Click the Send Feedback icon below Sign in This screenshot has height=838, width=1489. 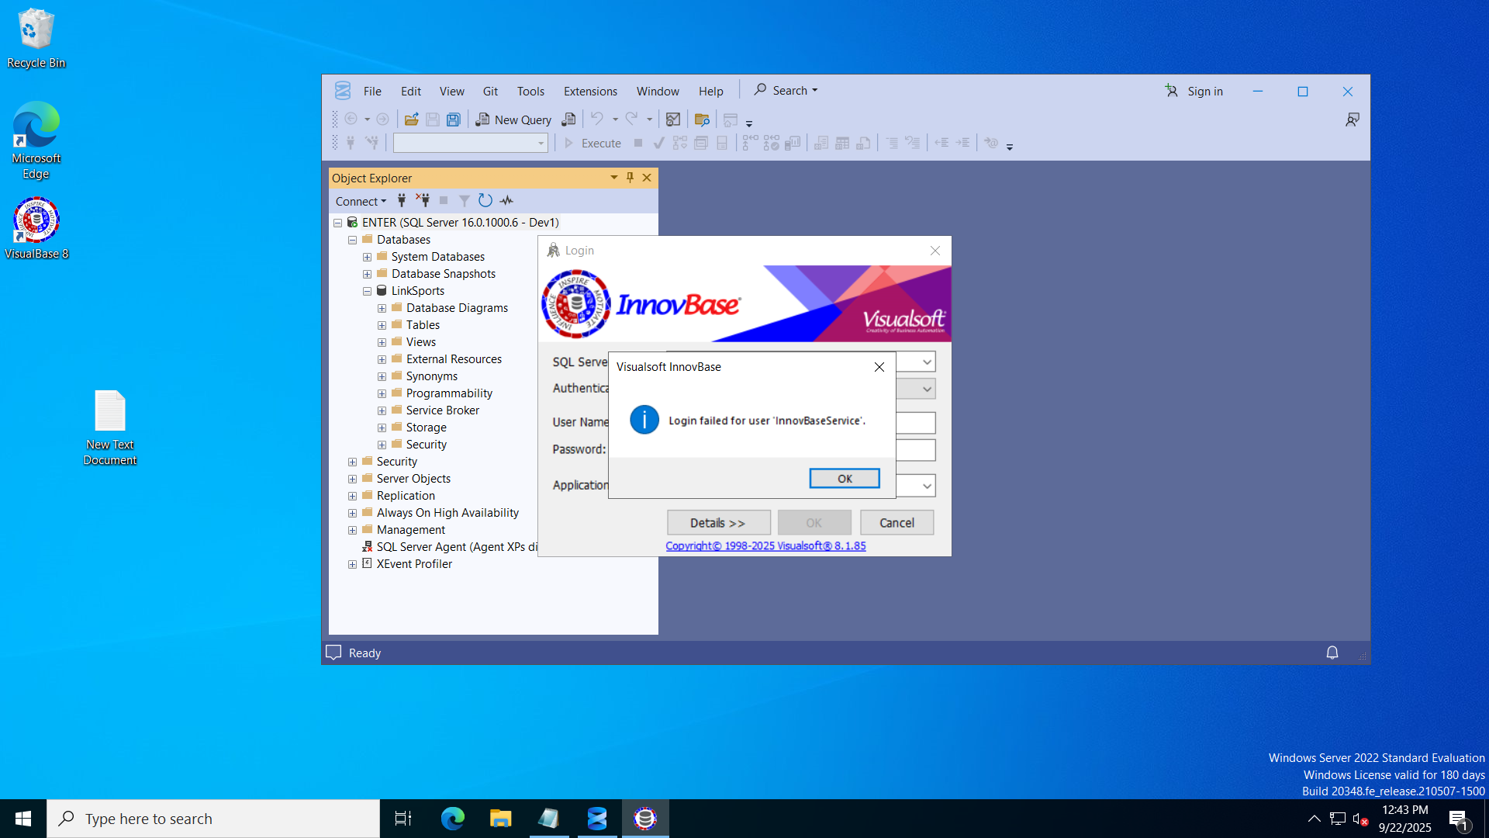pos(1352,119)
